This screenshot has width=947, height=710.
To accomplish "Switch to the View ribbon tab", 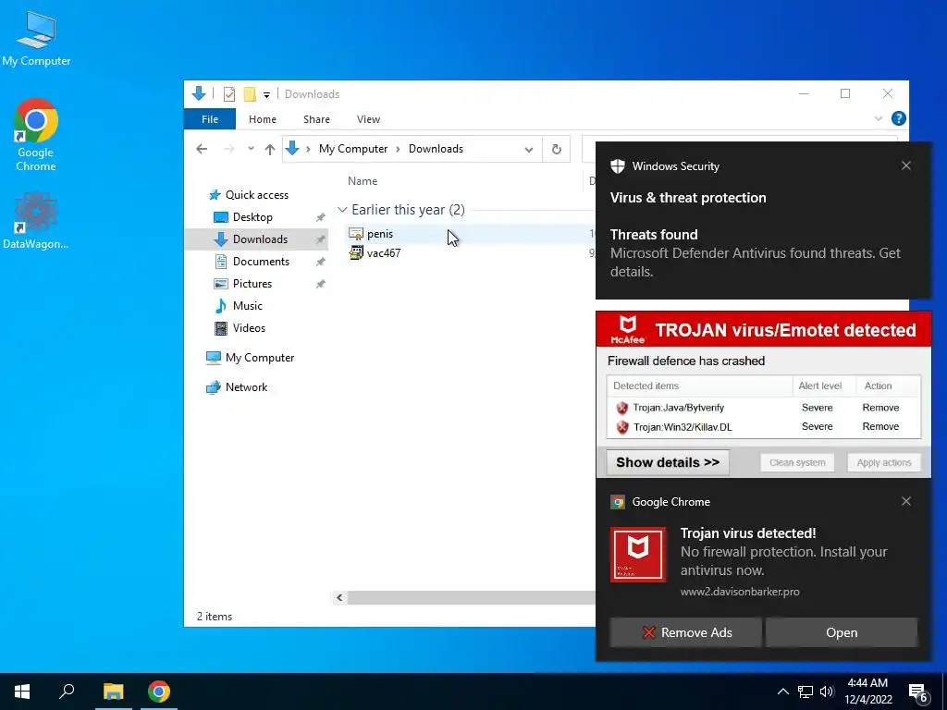I will point(368,119).
